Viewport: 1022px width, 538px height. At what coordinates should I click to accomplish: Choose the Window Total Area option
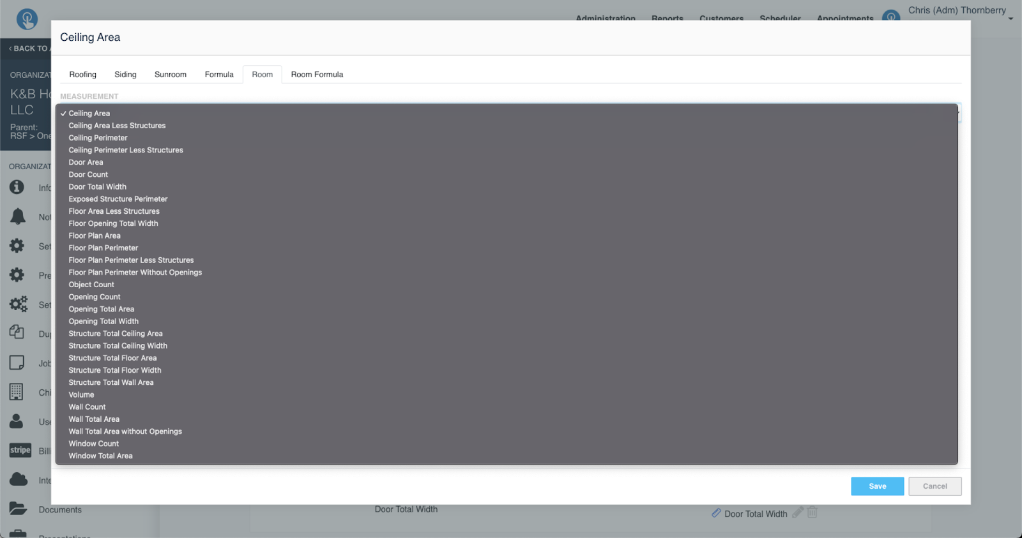[507, 456]
